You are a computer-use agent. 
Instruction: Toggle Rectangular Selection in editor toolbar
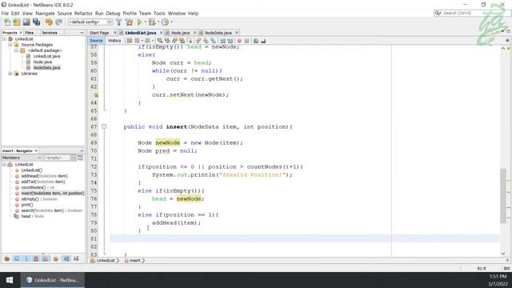(x=190, y=41)
